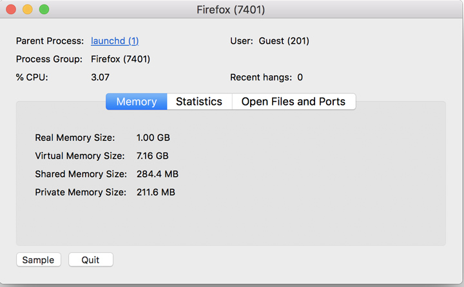This screenshot has height=287, width=464.
Task: Click the Real Memory Size label
Action: tap(75, 138)
